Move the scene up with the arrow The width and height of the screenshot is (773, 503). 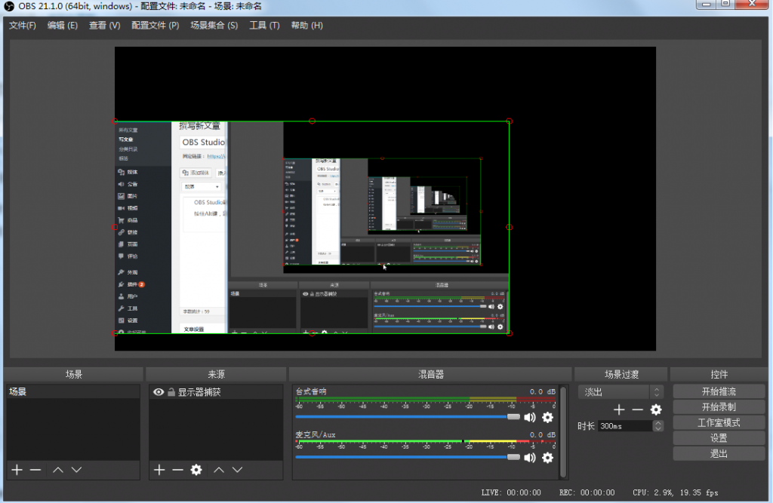pos(57,470)
